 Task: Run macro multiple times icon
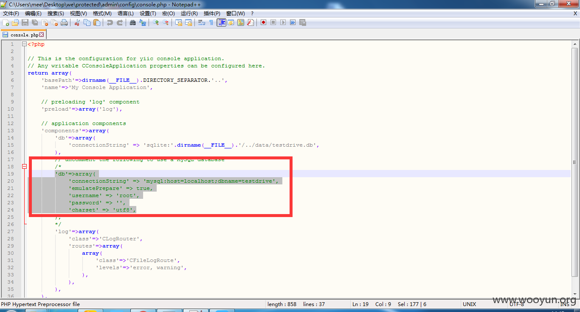[293, 22]
